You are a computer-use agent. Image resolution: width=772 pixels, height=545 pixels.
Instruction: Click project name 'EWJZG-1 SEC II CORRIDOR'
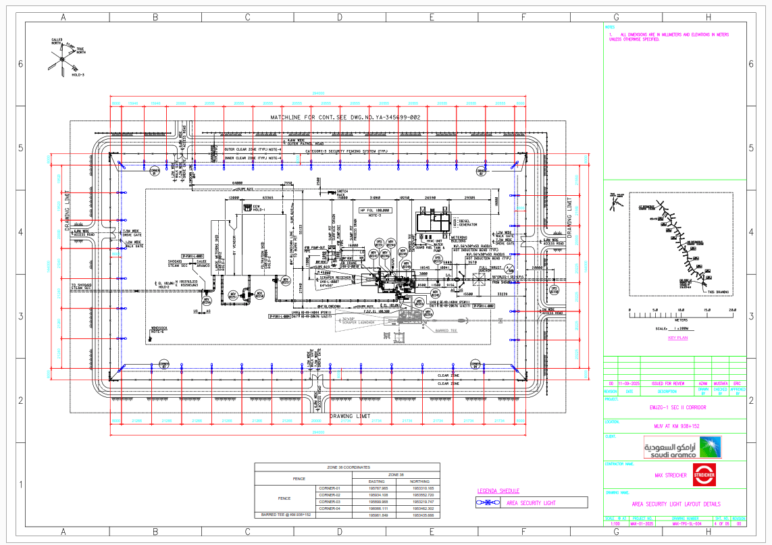(x=677, y=408)
